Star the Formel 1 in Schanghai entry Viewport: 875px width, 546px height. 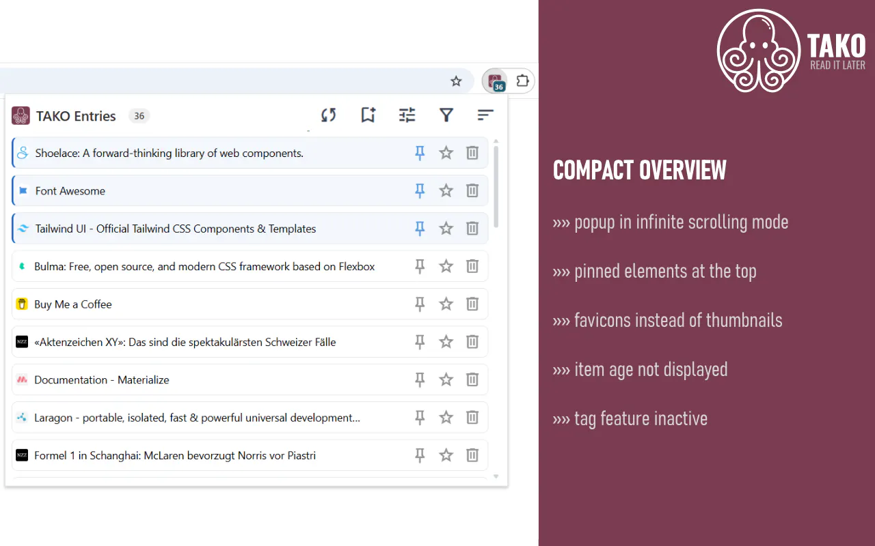click(446, 455)
